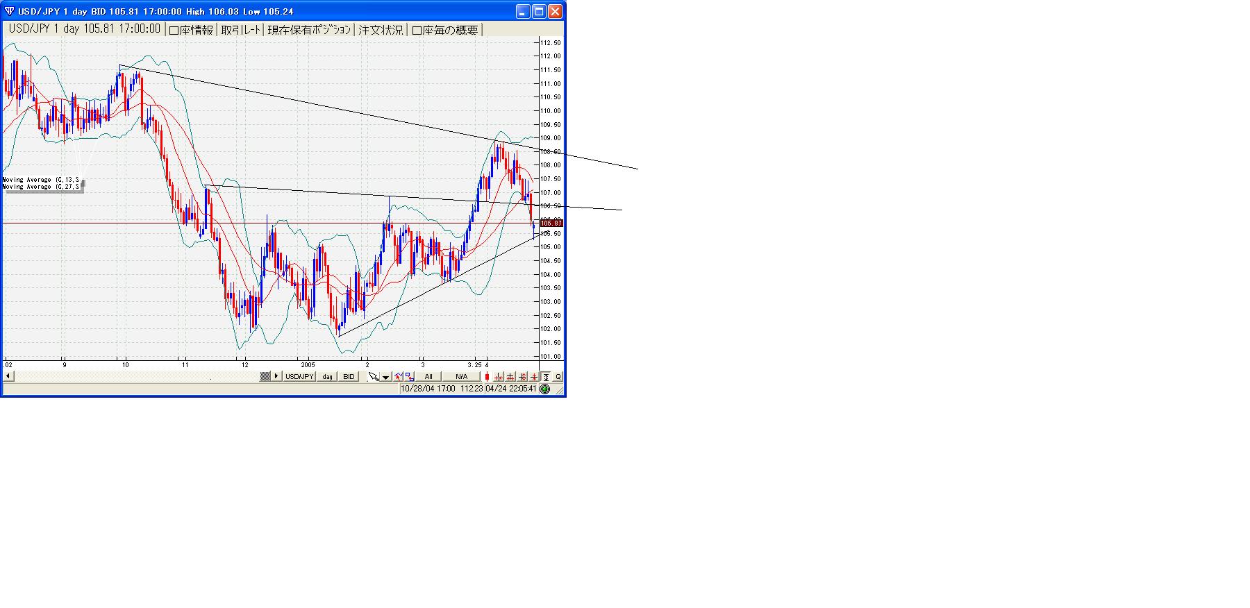Click the application icon in the title bar
The image size is (1250, 608).
9,11
